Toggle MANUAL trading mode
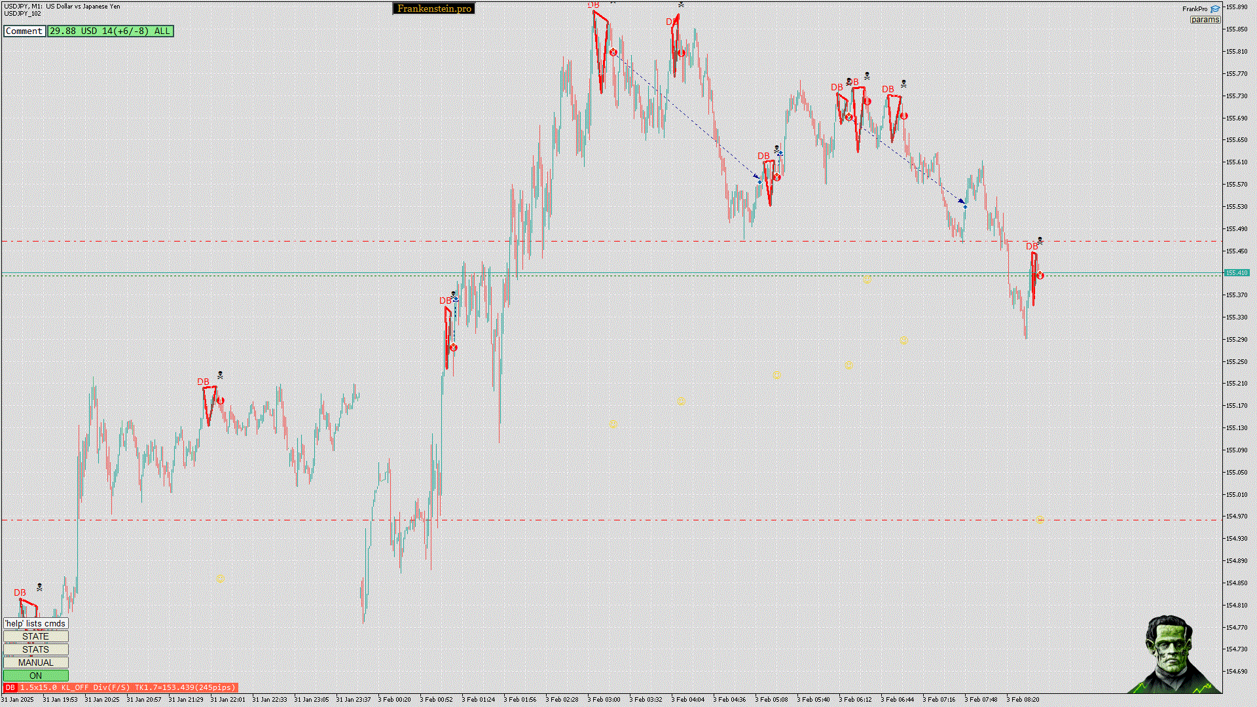Screen dimensions: 1257x707 coord(35,662)
